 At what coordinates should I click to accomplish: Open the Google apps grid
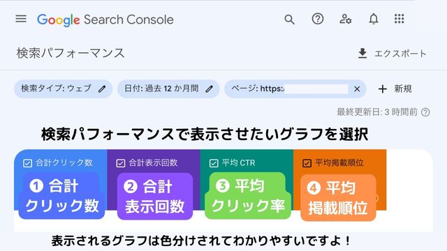399,19
